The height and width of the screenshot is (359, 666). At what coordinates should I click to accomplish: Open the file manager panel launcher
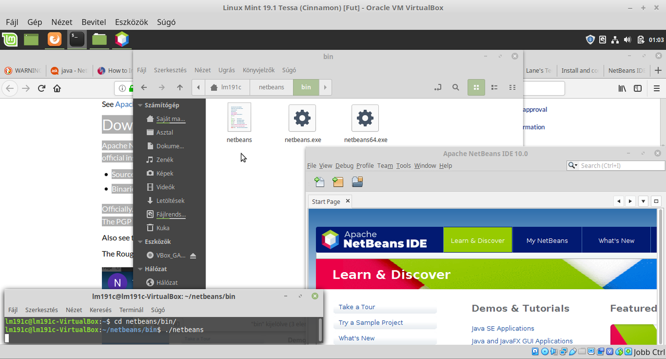99,39
